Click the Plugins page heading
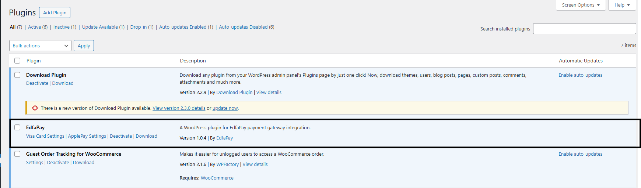This screenshot has width=641, height=188. 22,12
